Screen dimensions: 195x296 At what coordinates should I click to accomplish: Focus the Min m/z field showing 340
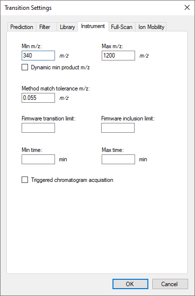[x=38, y=56]
